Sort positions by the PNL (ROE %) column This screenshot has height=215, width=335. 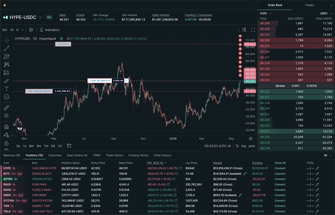(156, 163)
